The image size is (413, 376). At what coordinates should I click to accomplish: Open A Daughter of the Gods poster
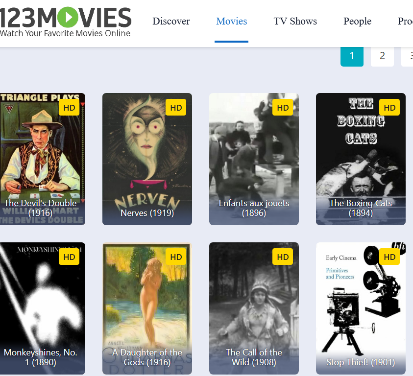[x=147, y=308]
